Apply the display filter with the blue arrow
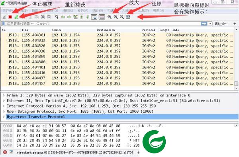239x157 pixels. pos(204,24)
